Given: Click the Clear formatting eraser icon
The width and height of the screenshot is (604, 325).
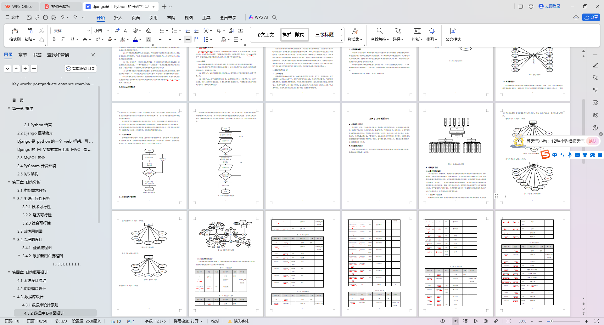Looking at the screenshot, I should click(x=148, y=31).
